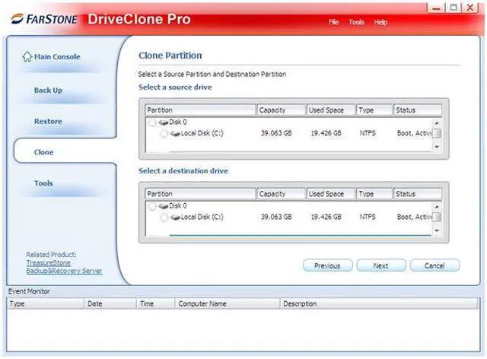This screenshot has width=487, height=359.
Task: Click the Disk 0 drive icon in source list
Action: 163,122
